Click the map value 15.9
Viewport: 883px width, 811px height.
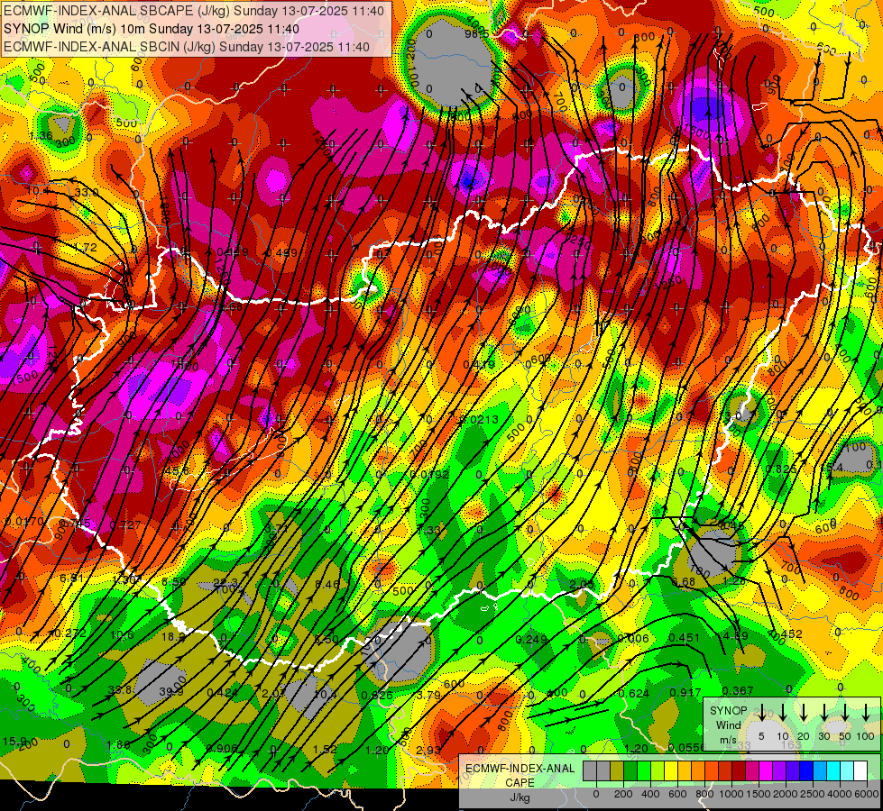point(14,741)
